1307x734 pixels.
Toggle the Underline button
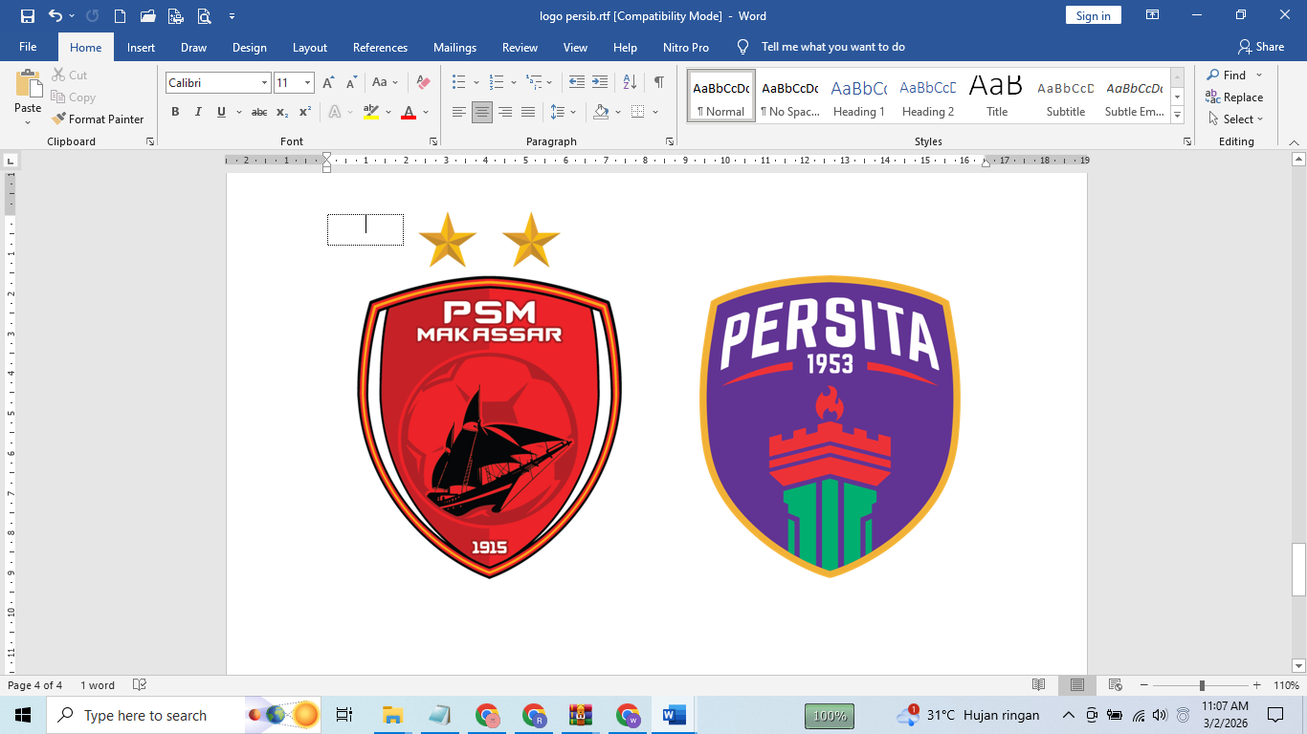point(219,111)
